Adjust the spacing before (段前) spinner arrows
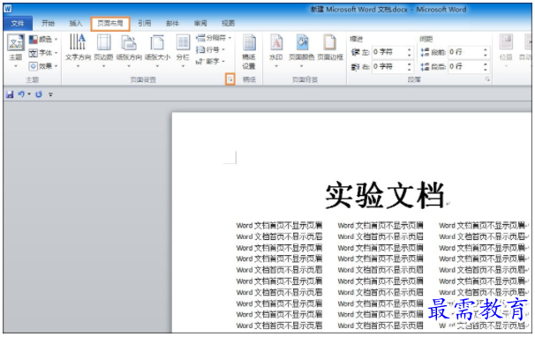This screenshot has height=337, width=535. tap(486, 52)
